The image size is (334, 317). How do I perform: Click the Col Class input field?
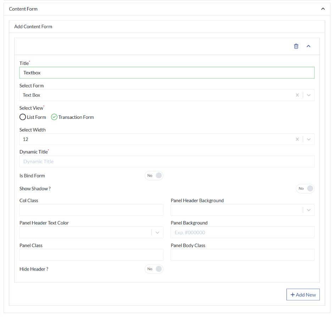(x=91, y=210)
